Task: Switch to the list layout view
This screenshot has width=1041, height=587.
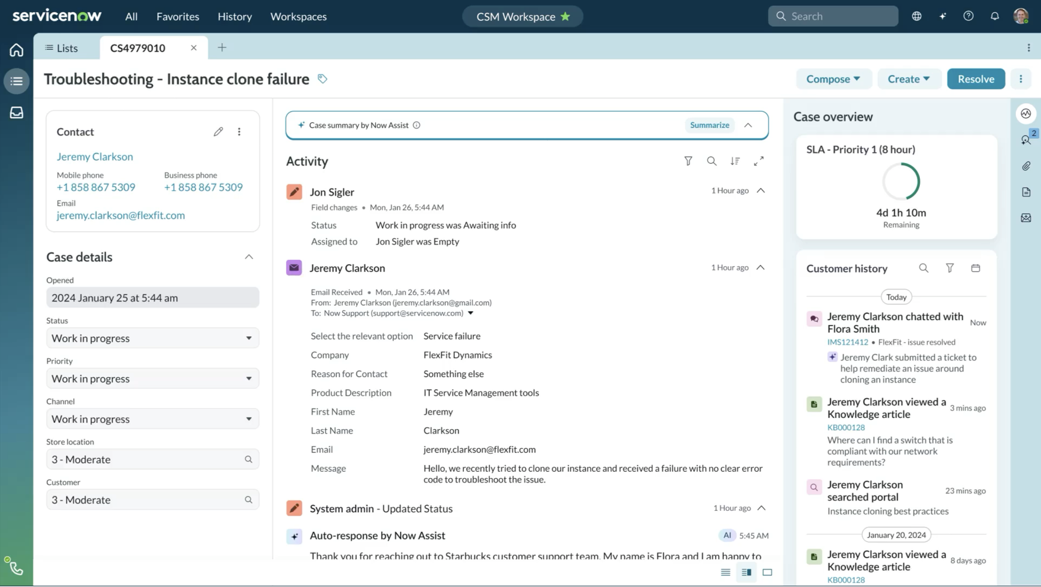Action: (x=726, y=572)
